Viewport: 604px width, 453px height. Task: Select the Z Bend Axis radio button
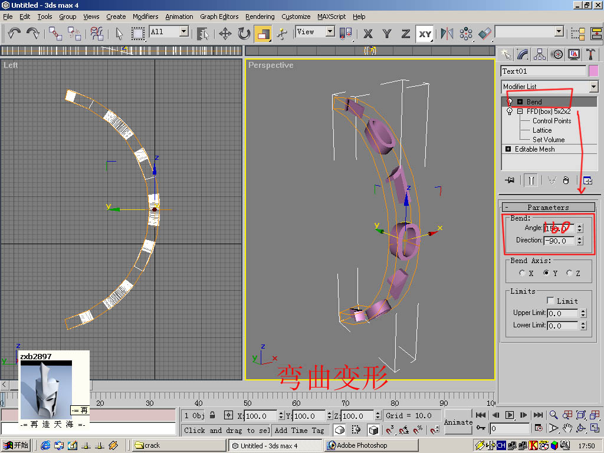(569, 273)
